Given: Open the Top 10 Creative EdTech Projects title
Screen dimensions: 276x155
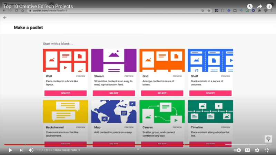Looking at the screenshot, I should tap(38, 7).
